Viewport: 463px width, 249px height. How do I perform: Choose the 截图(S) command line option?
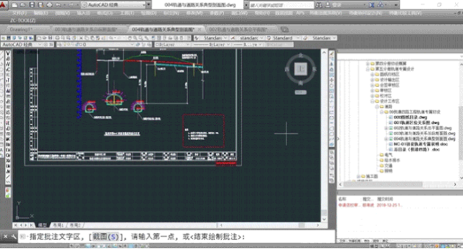106,236
